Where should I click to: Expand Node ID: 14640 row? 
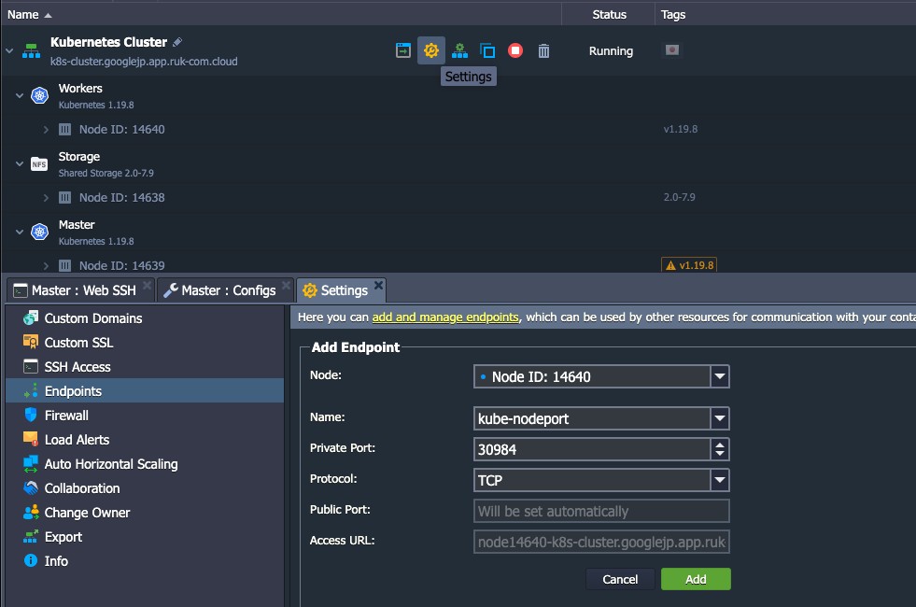[46, 130]
